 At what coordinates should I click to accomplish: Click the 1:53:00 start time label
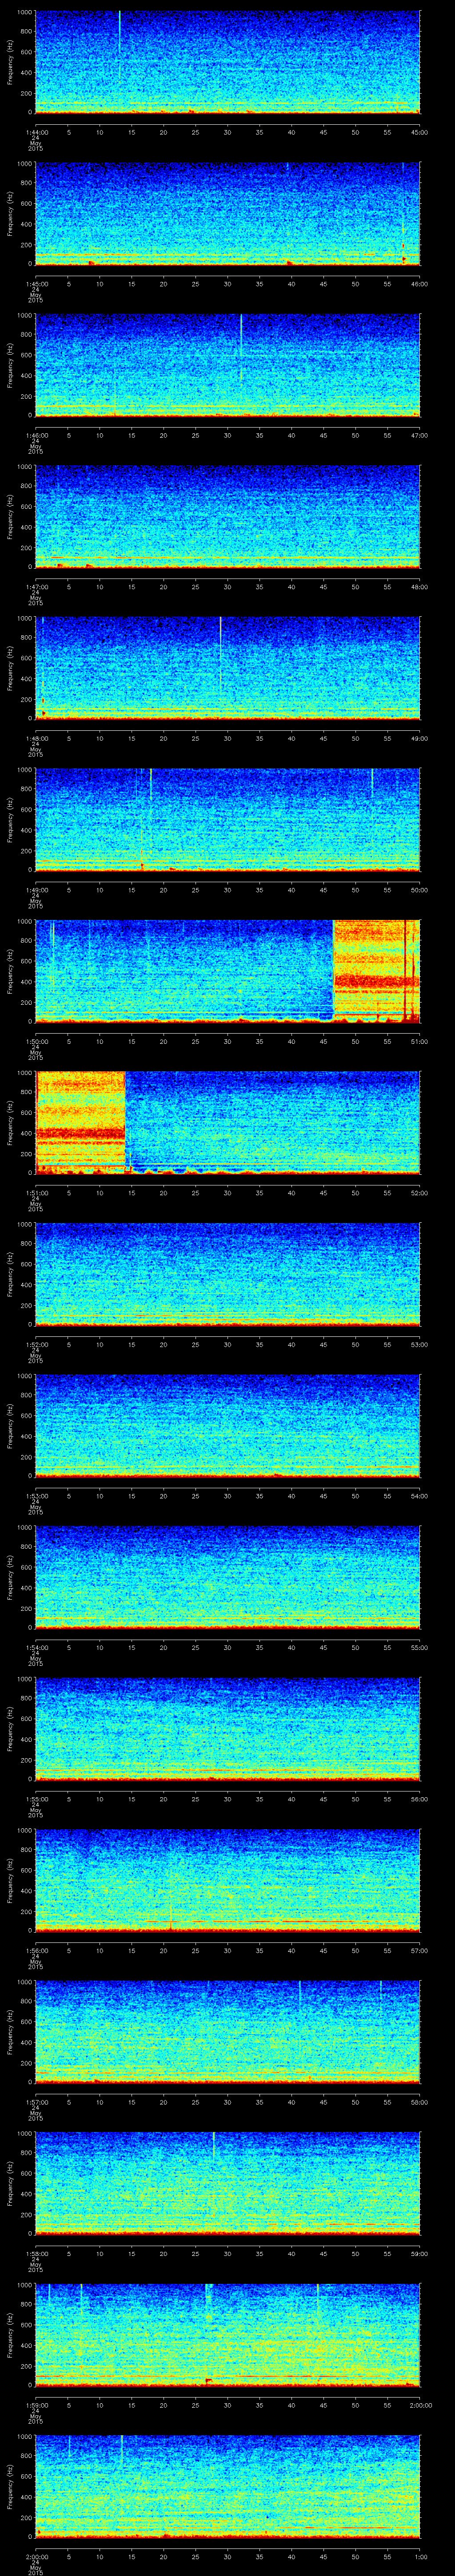[36, 1496]
